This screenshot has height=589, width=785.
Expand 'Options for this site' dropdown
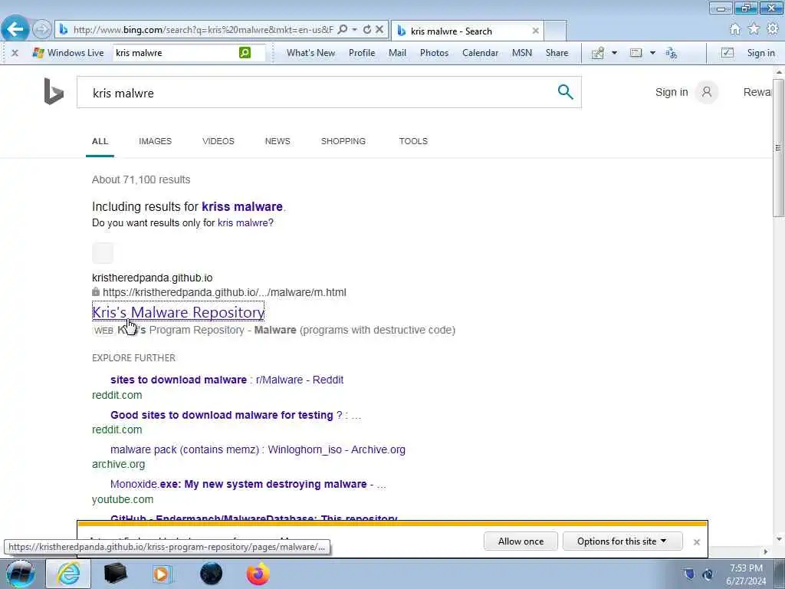click(x=622, y=541)
